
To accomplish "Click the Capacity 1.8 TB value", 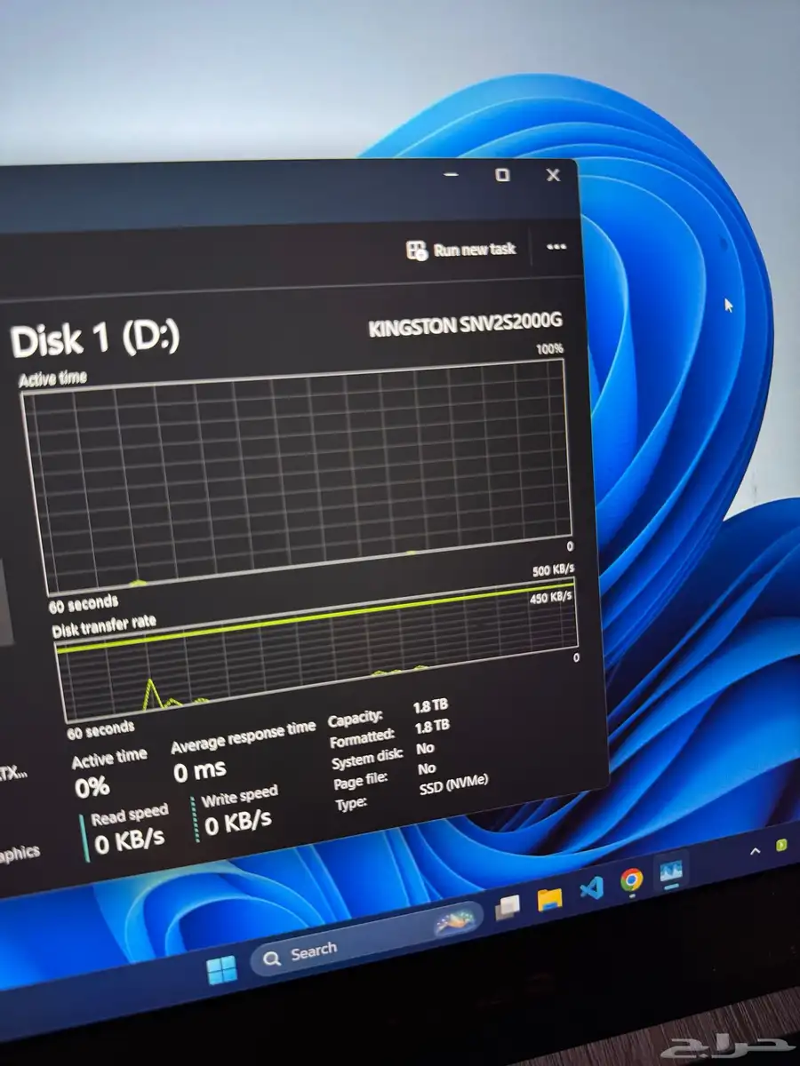I will tap(430, 707).
